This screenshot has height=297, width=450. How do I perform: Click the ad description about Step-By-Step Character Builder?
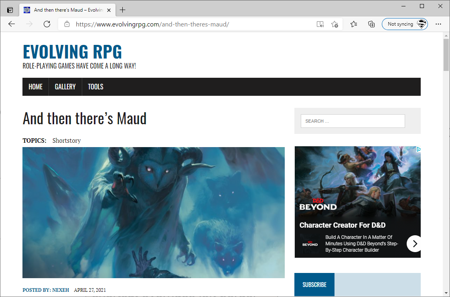(362, 244)
